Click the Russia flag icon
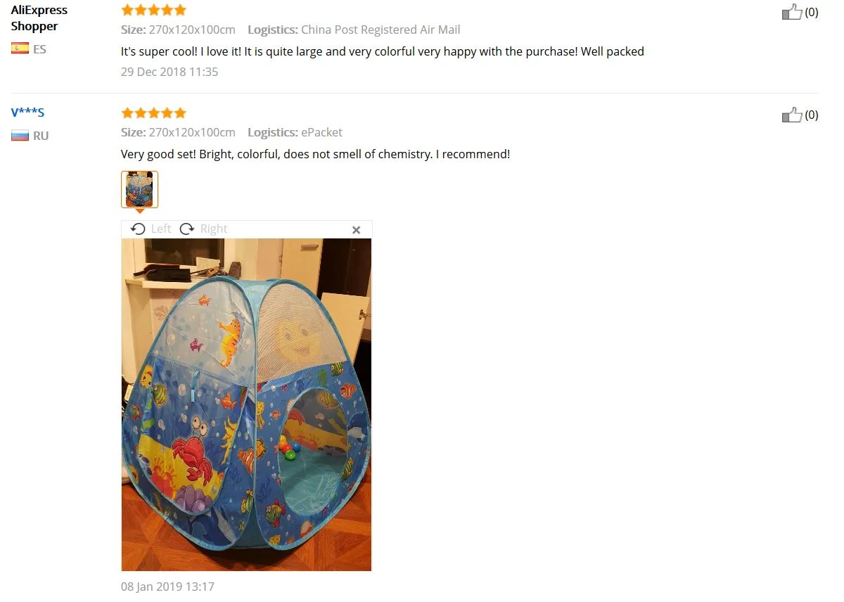This screenshot has height=602, width=844. tap(20, 135)
